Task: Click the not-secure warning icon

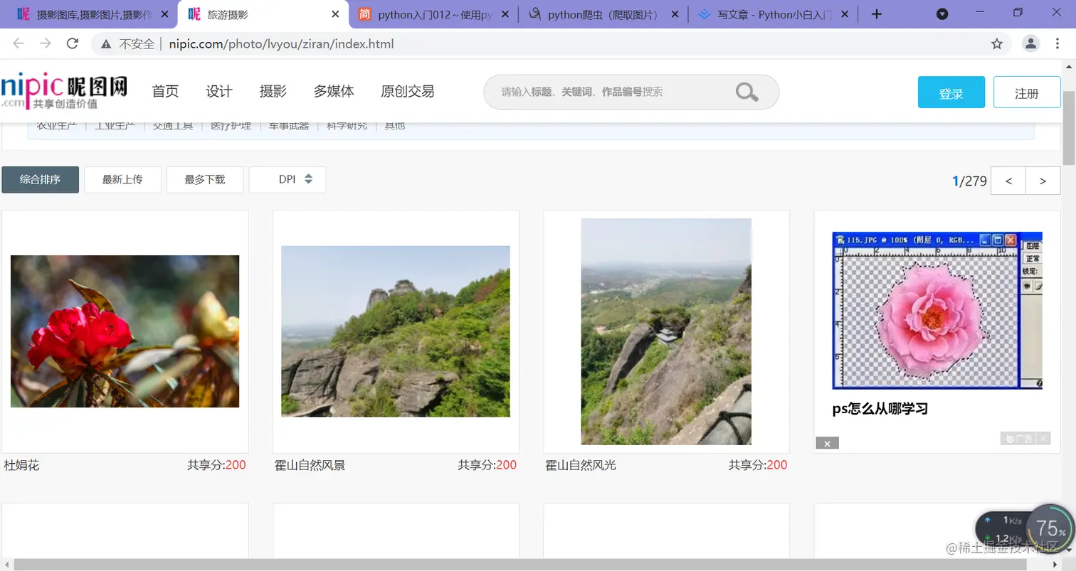Action: [106, 44]
